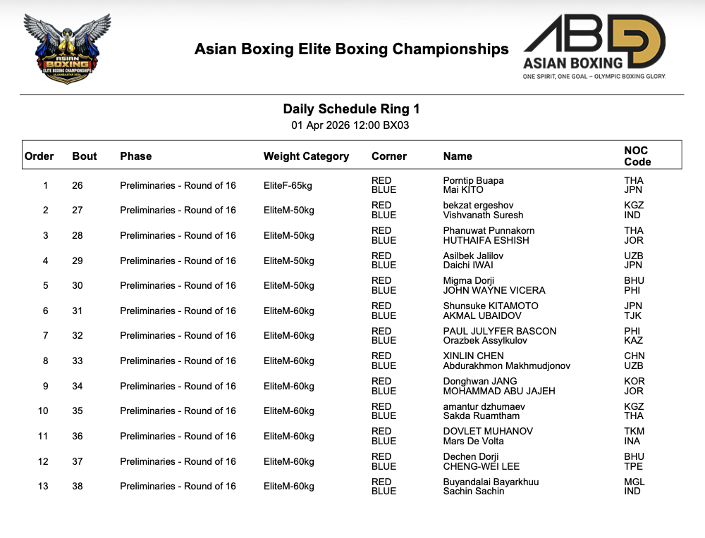This screenshot has width=705, height=538.
Task: Click the Phase column header
Action: pyautogui.click(x=136, y=156)
